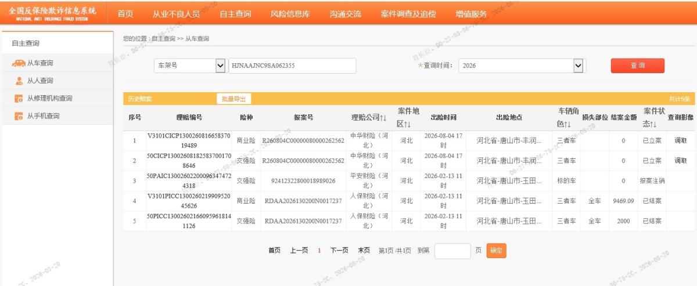Screen dimensions: 697x286
Task: Sort by 案件状态 column arrows
Action: [x=654, y=124]
